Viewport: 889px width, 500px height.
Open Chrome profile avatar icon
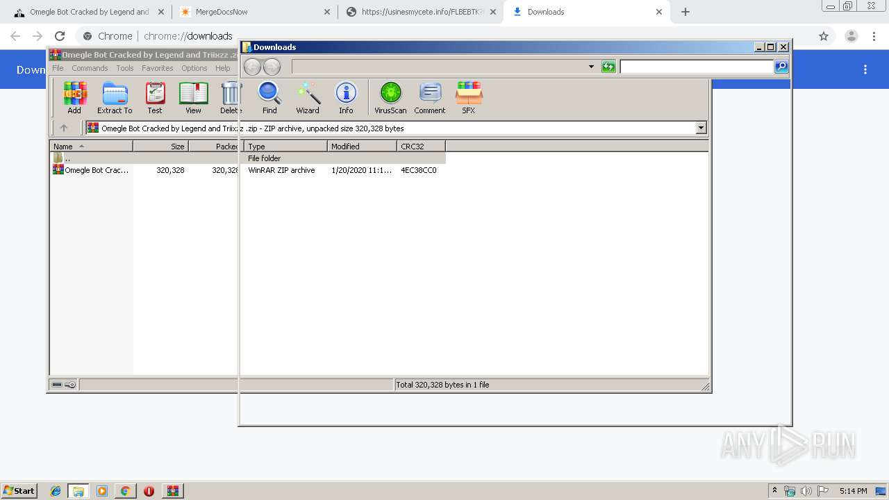click(851, 36)
